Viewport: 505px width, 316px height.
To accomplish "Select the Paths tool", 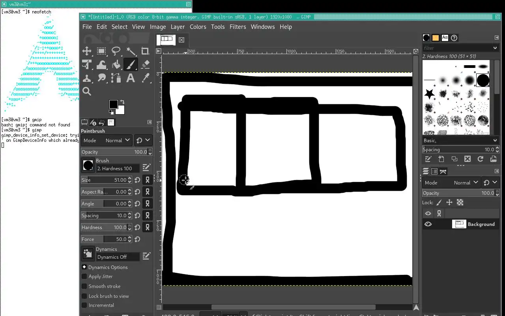I will (116, 78).
